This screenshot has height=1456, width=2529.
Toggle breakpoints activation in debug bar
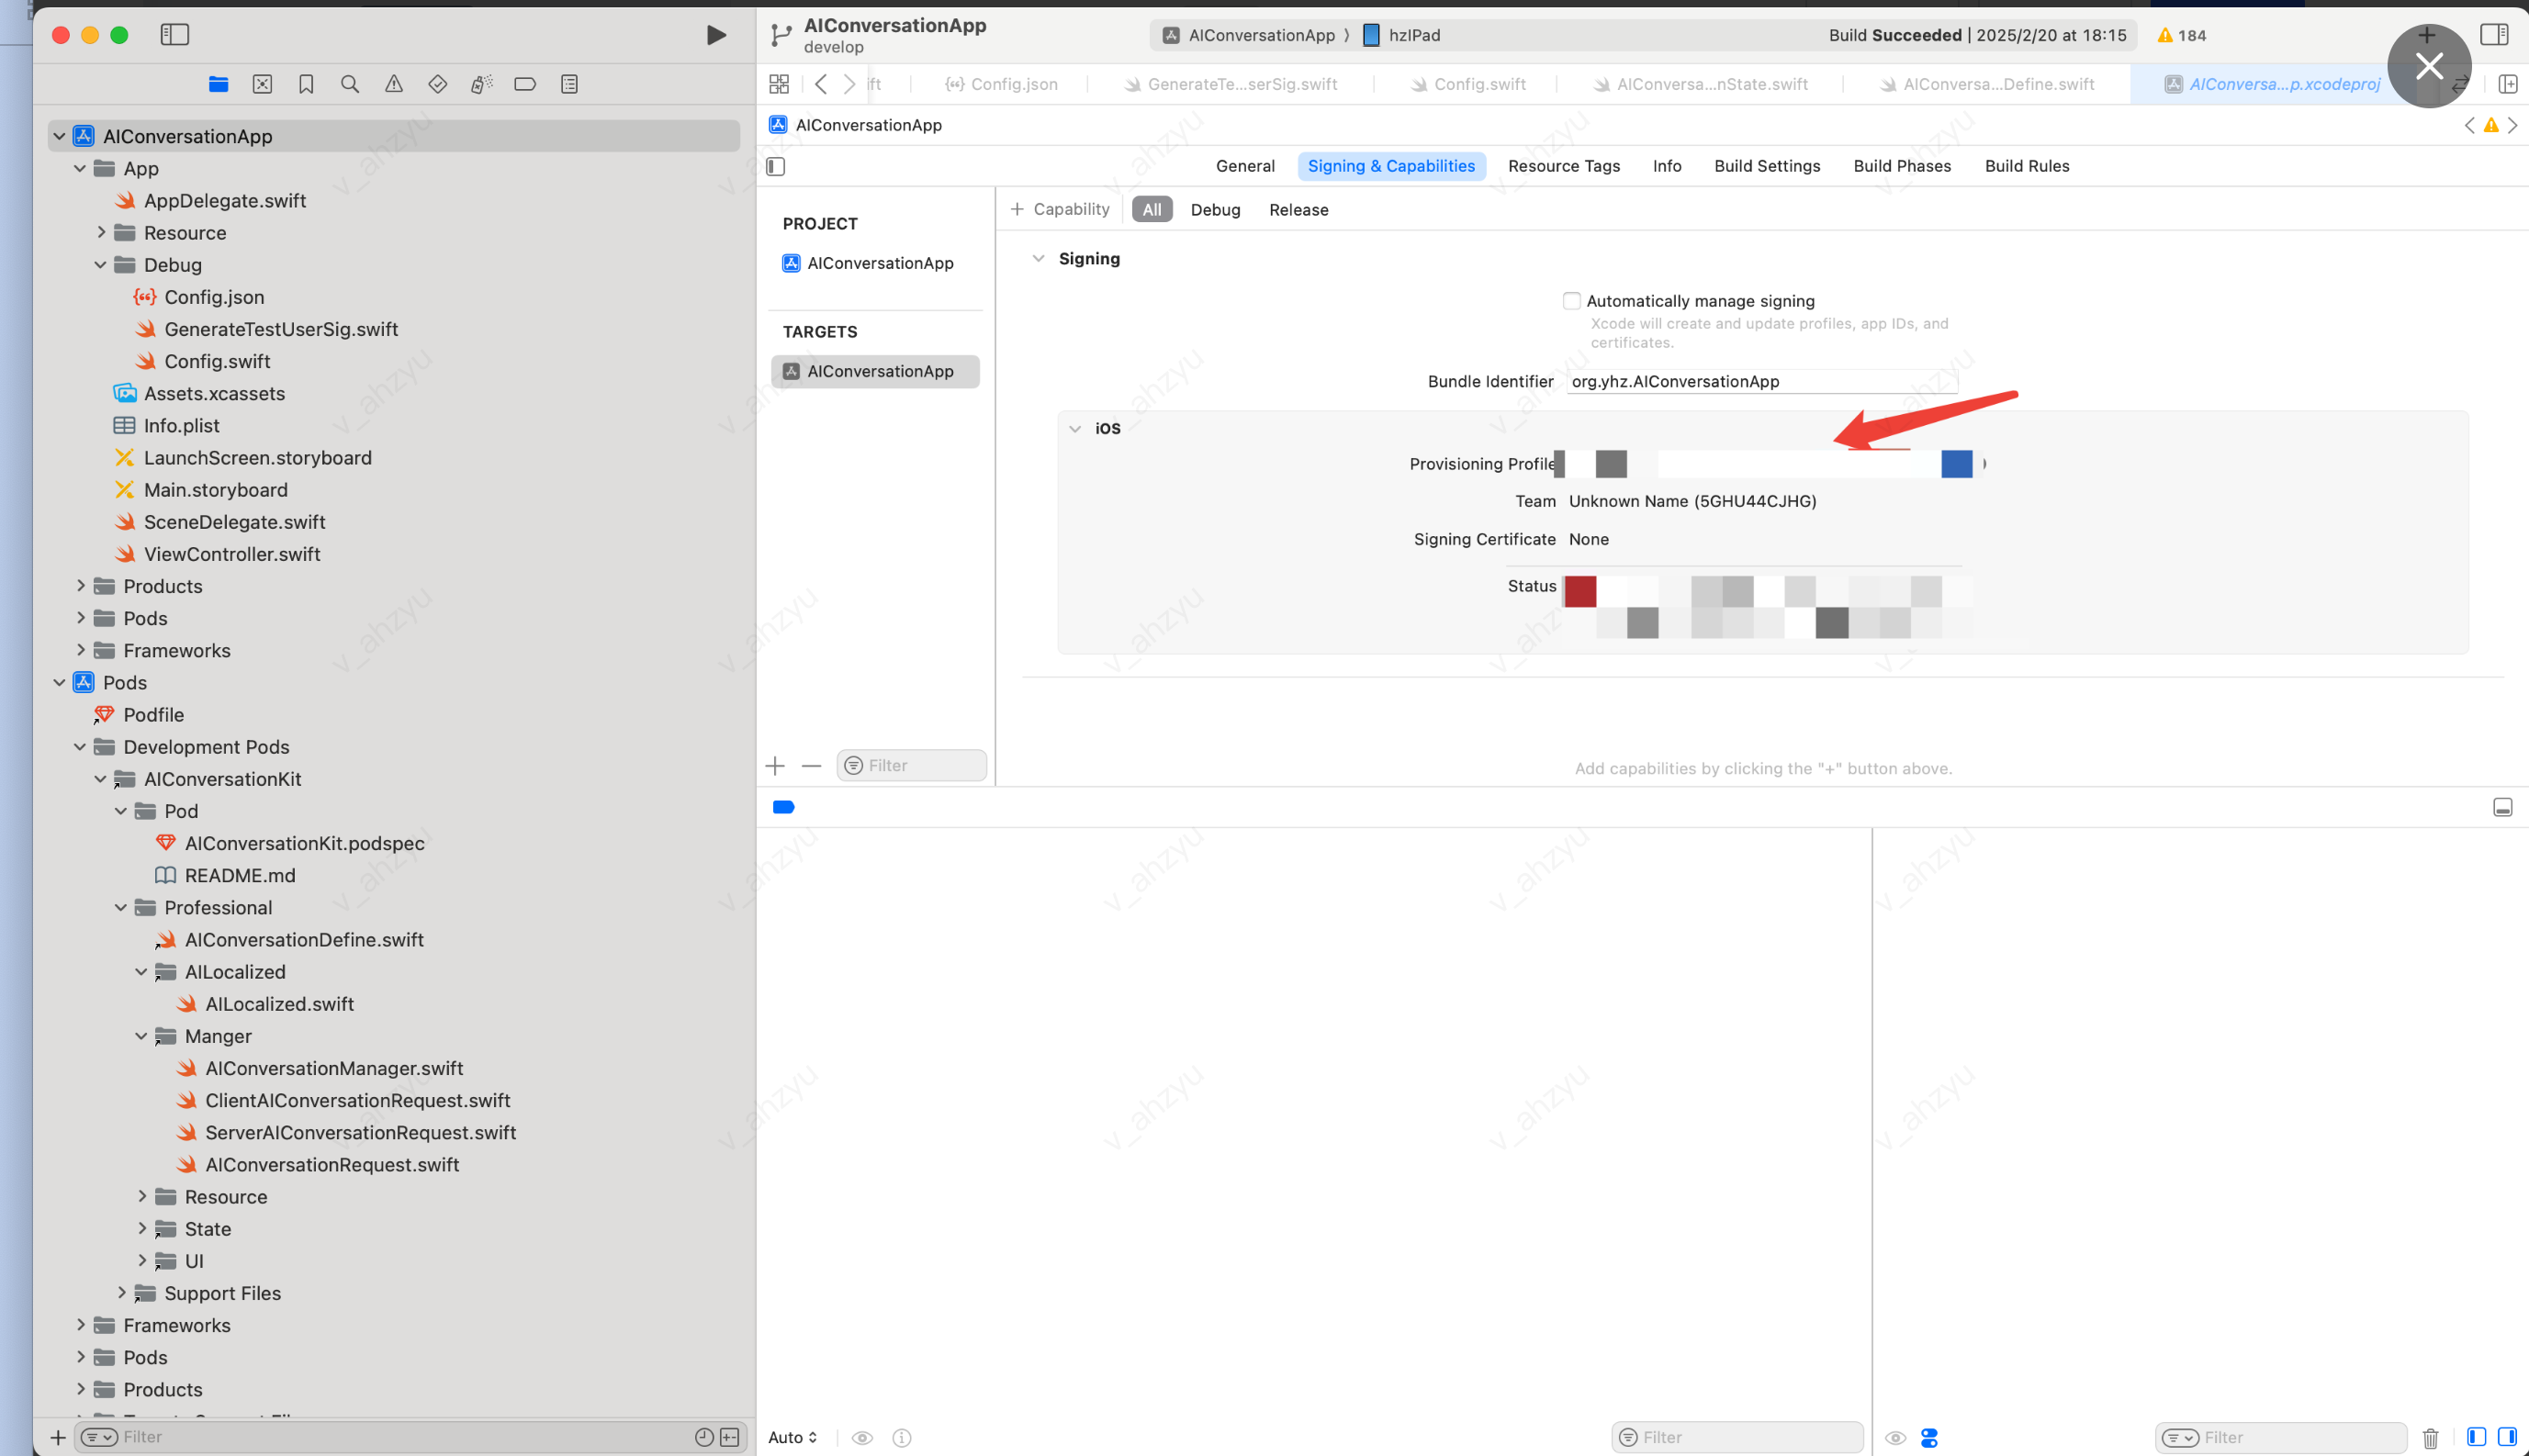pos(784,807)
